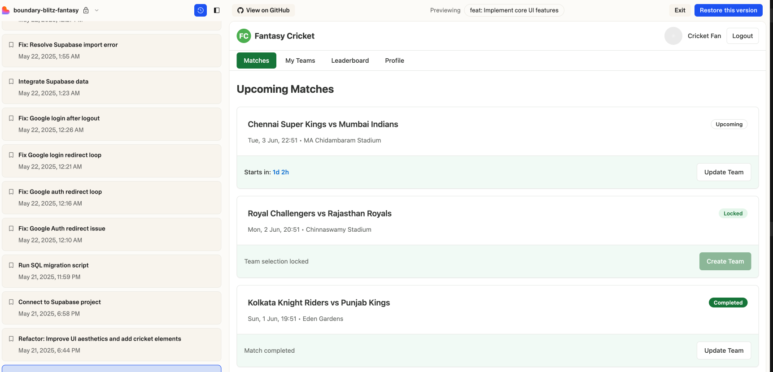Click the Kolkata Knight Riders vs Punjab Kings title
The width and height of the screenshot is (773, 372).
319,303
